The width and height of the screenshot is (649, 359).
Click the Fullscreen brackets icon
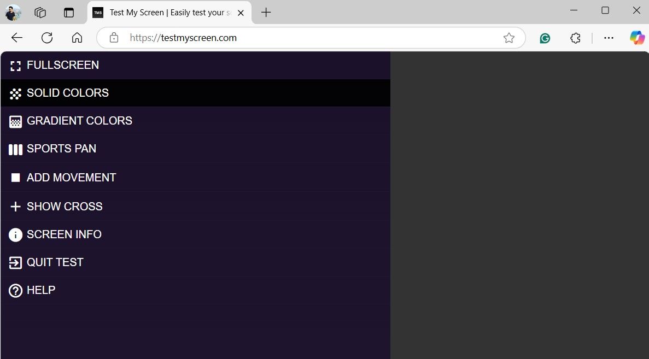[15, 66]
